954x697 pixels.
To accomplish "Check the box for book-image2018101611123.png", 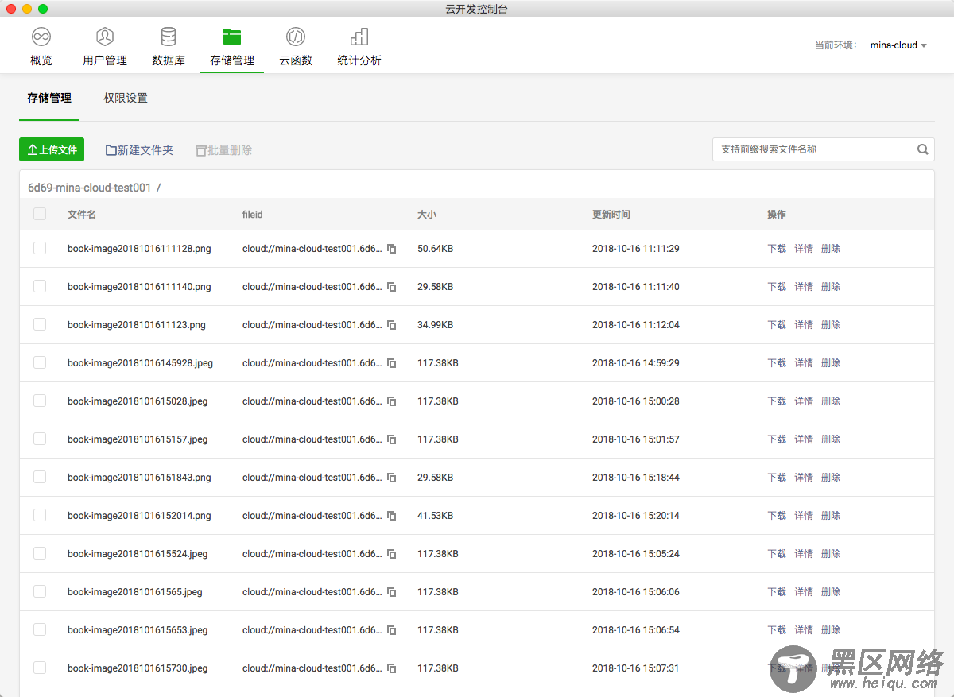I will 40,324.
